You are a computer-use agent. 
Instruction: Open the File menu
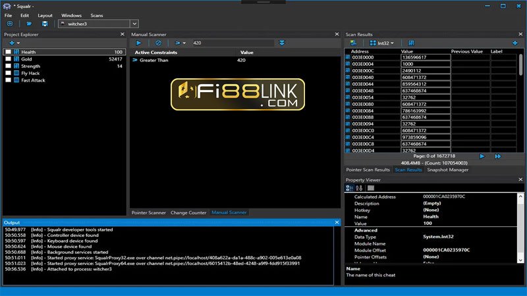click(8, 15)
